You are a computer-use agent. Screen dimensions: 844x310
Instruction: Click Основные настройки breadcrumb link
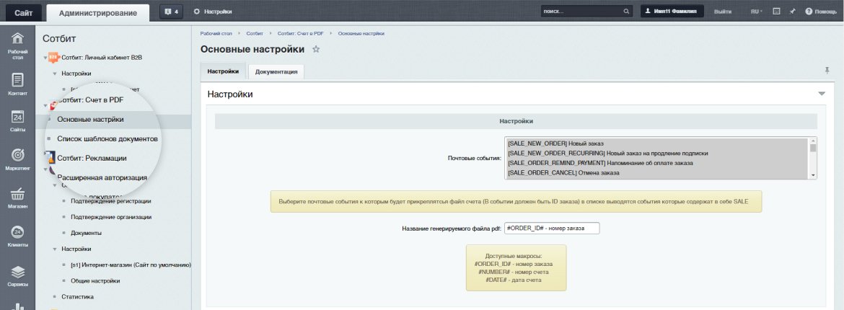361,33
